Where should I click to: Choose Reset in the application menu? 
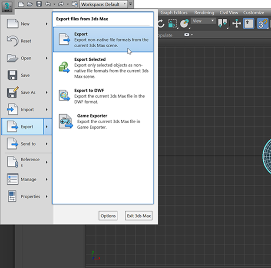point(26,41)
